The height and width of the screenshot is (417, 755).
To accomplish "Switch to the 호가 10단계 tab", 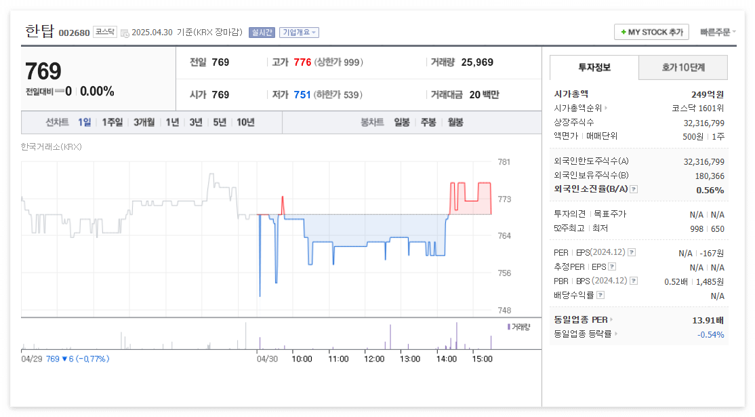I will (682, 68).
